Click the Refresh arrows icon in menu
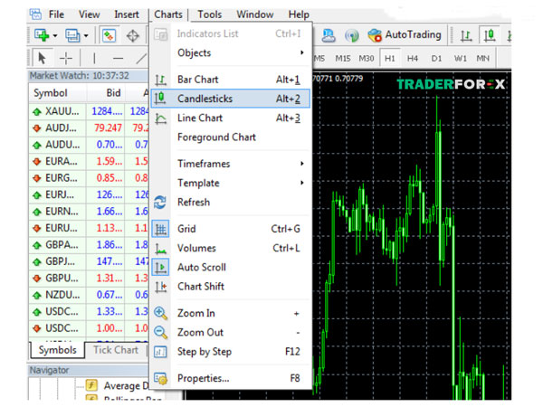The height and width of the screenshot is (407, 543). point(160,202)
